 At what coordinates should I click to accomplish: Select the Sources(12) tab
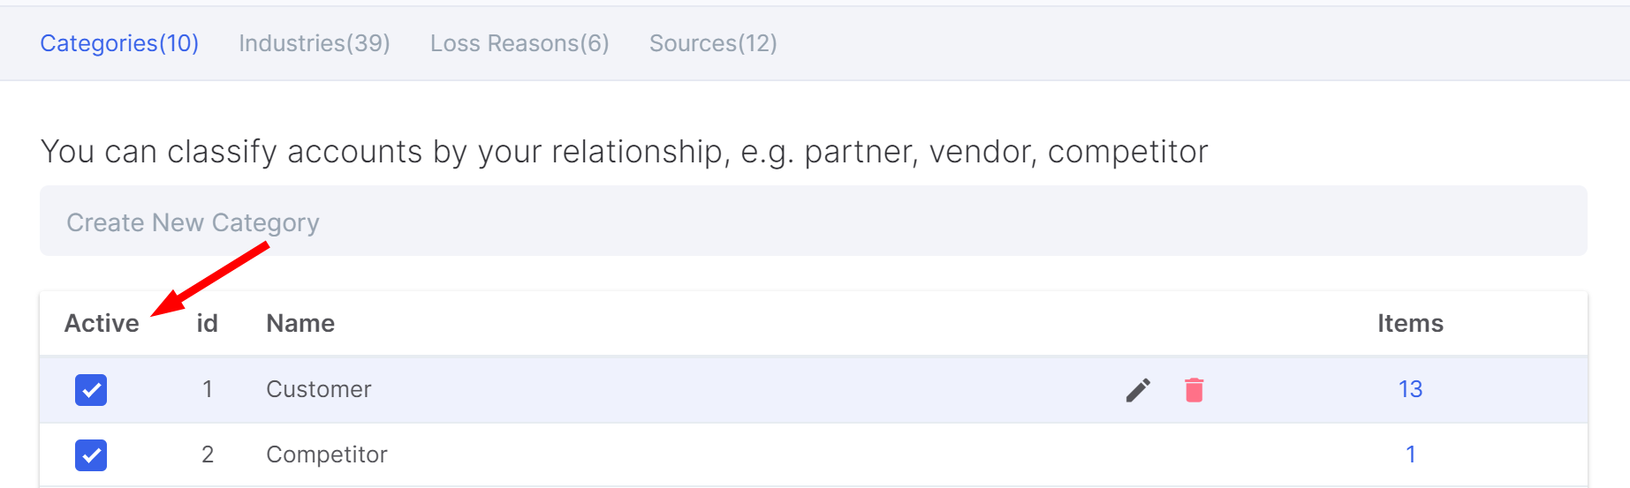click(713, 43)
